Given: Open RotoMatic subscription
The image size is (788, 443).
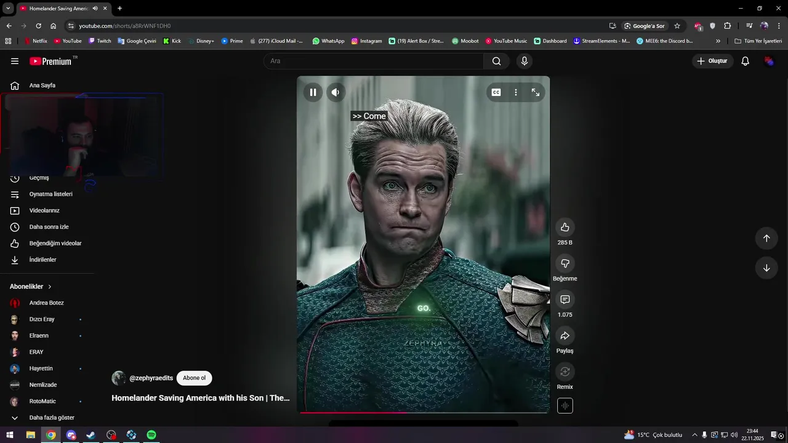Looking at the screenshot, I should coord(47,401).
